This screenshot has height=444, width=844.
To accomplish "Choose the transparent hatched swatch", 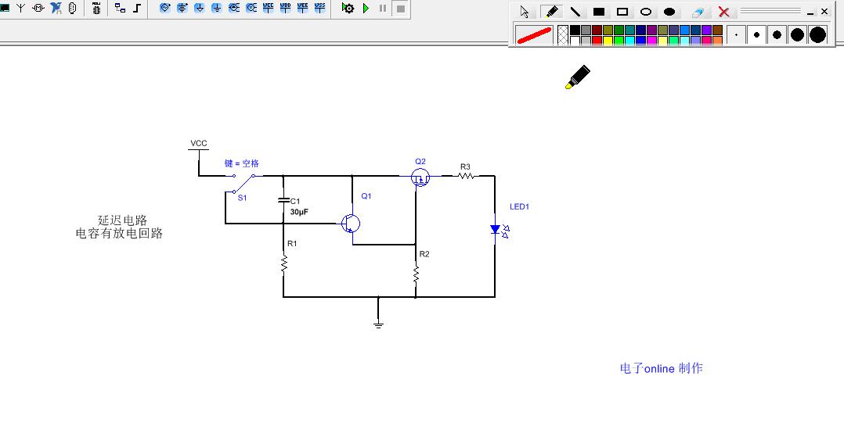I will [562, 34].
